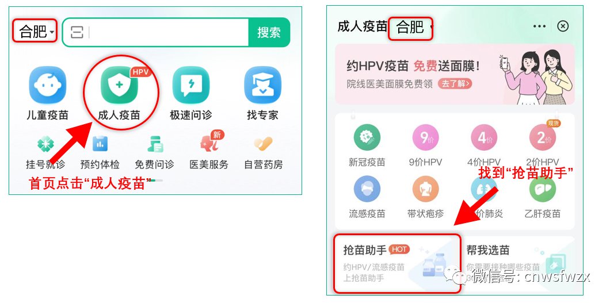The image size is (610, 303).
Task: Select the 找专家 doctor icon
Action: point(262,85)
